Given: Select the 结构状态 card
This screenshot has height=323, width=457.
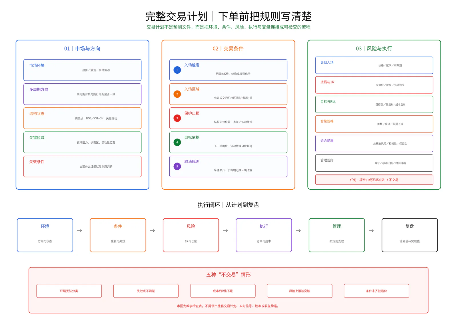Looking at the screenshot, I should coord(82,118).
